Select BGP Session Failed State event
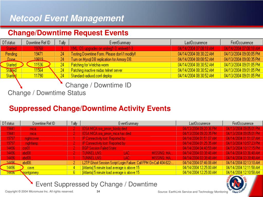Image resolution: width=263 pixels, height=197 pixels. pos(99,148)
